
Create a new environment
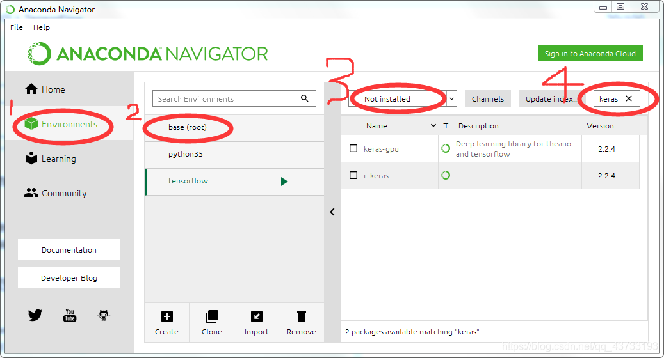[x=167, y=322]
